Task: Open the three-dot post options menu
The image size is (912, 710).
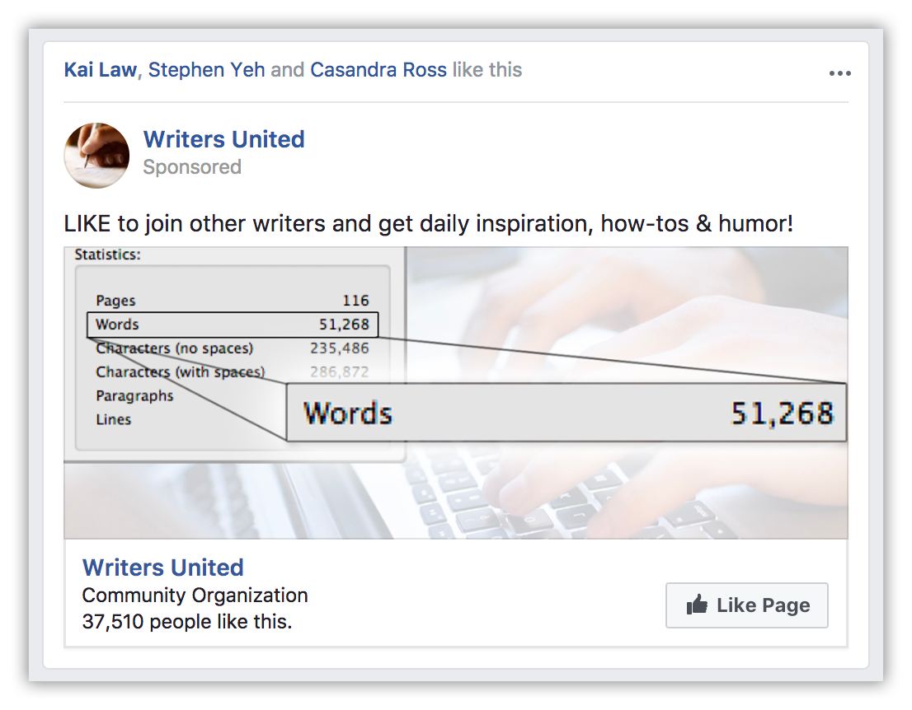Action: 839,73
